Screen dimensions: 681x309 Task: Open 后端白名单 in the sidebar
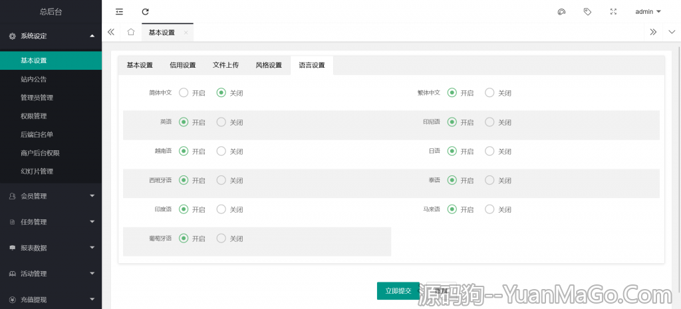pos(51,134)
